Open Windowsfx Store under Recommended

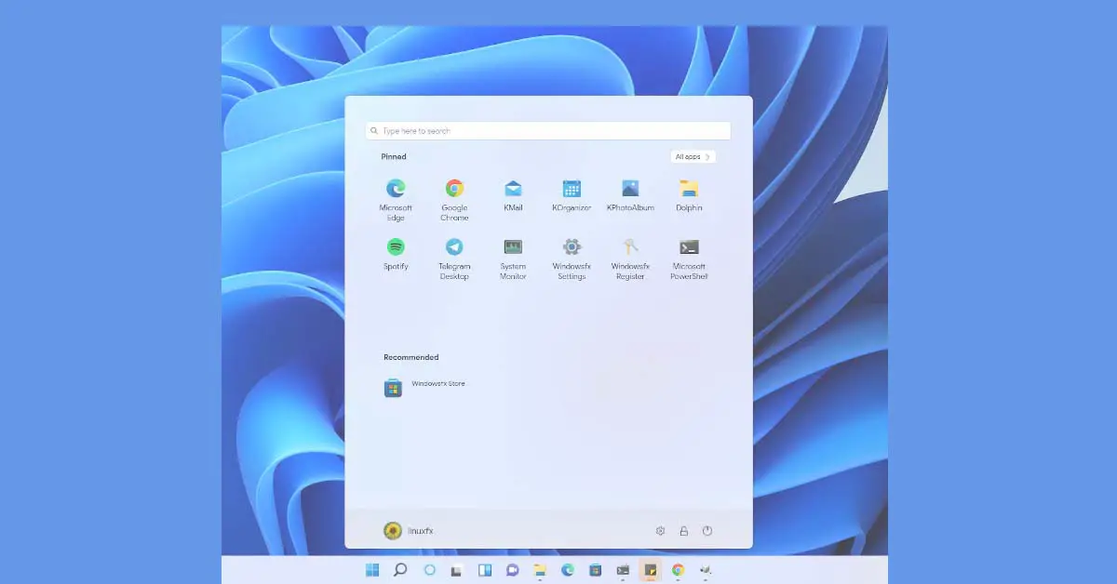(424, 387)
